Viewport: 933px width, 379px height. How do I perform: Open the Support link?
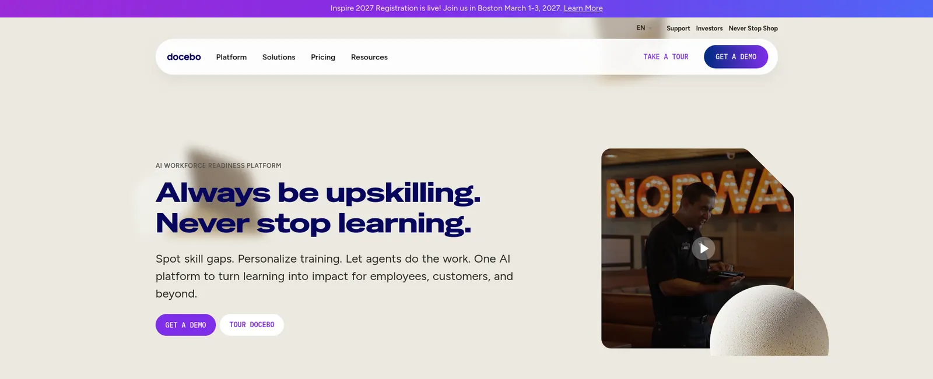click(678, 28)
